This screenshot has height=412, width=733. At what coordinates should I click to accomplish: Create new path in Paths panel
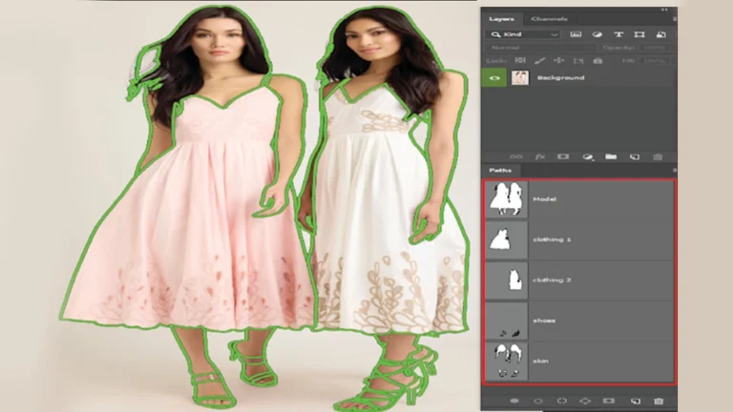click(636, 401)
